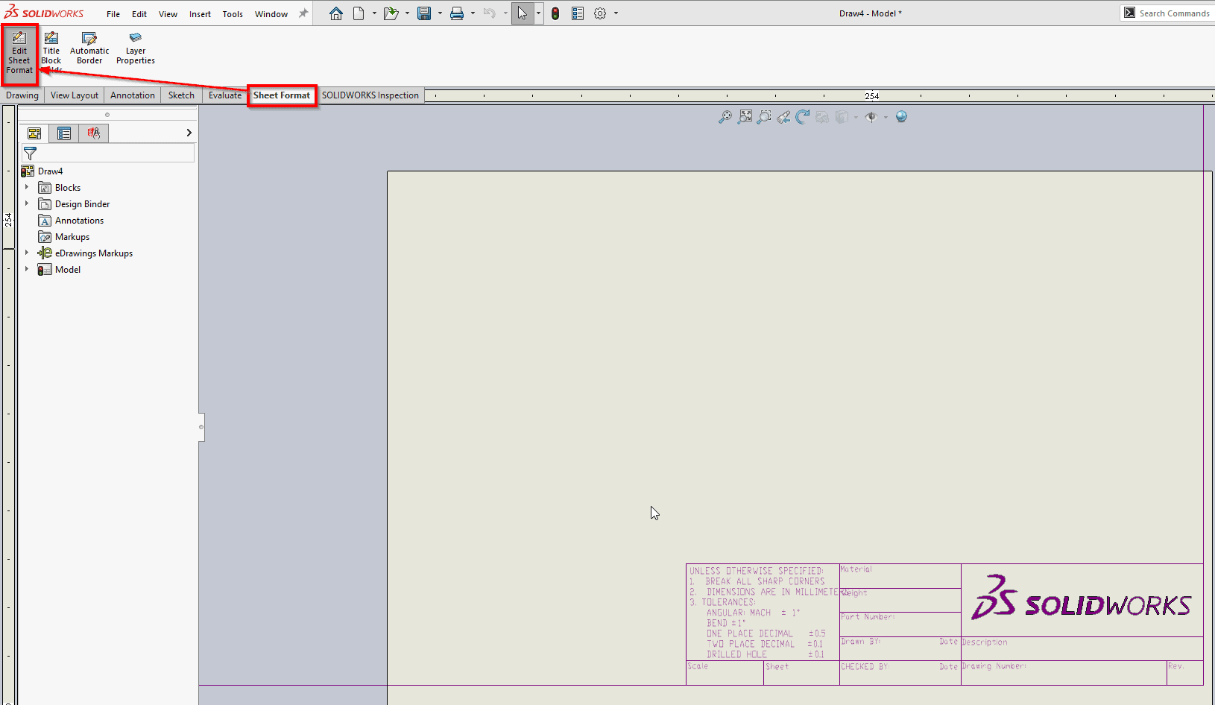
Task: Expand the Model node in tree
Action: tap(27, 269)
